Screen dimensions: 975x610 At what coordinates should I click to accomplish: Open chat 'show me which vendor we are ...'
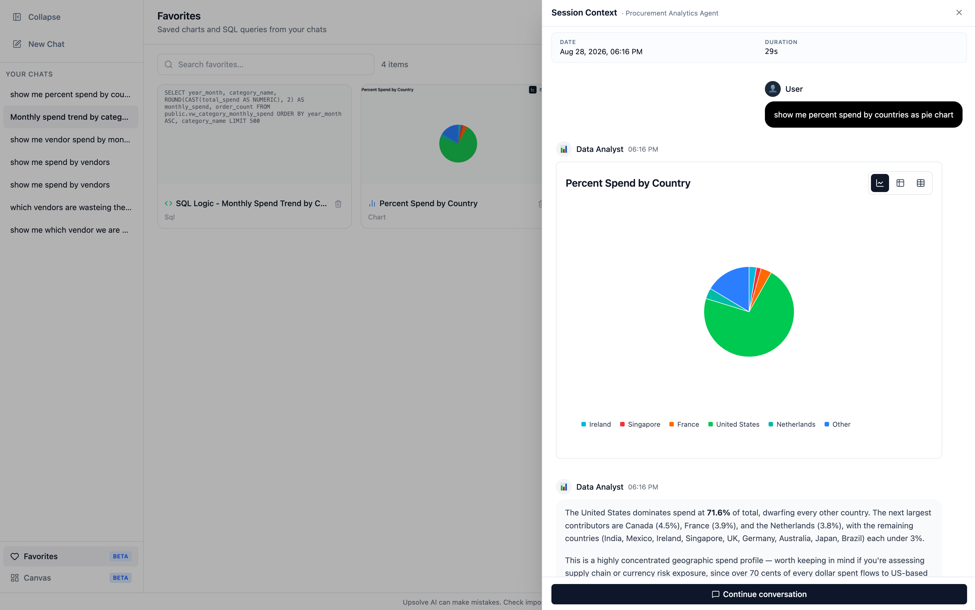71,230
